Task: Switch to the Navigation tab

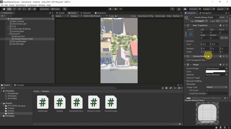Action: [x=205, y=13]
